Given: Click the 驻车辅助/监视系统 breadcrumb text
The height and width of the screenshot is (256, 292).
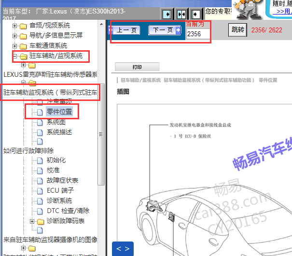Looking at the screenshot, I should click(140, 80).
